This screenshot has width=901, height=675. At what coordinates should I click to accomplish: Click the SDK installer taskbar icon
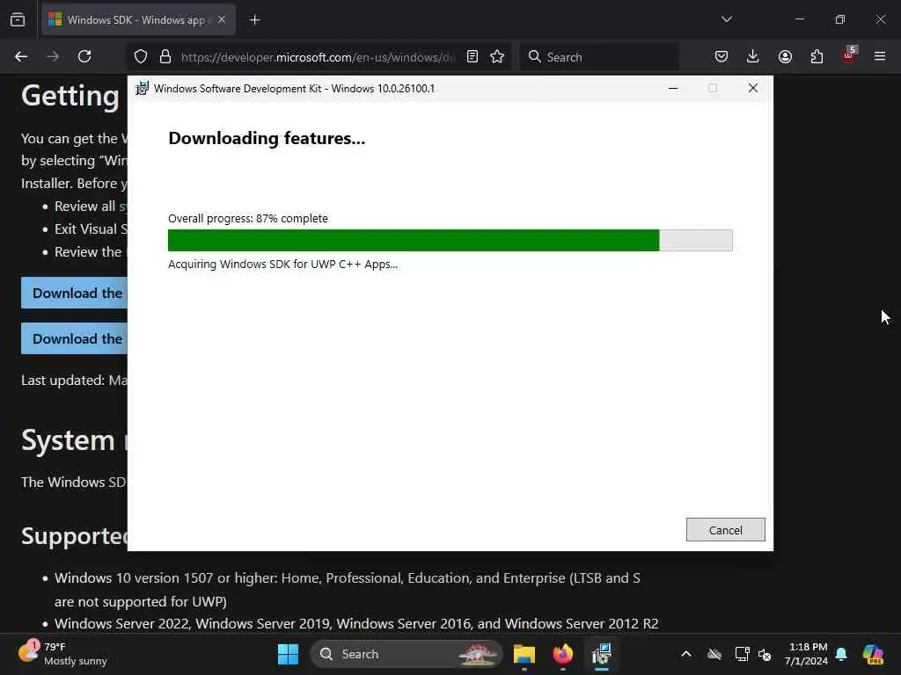pyautogui.click(x=602, y=654)
